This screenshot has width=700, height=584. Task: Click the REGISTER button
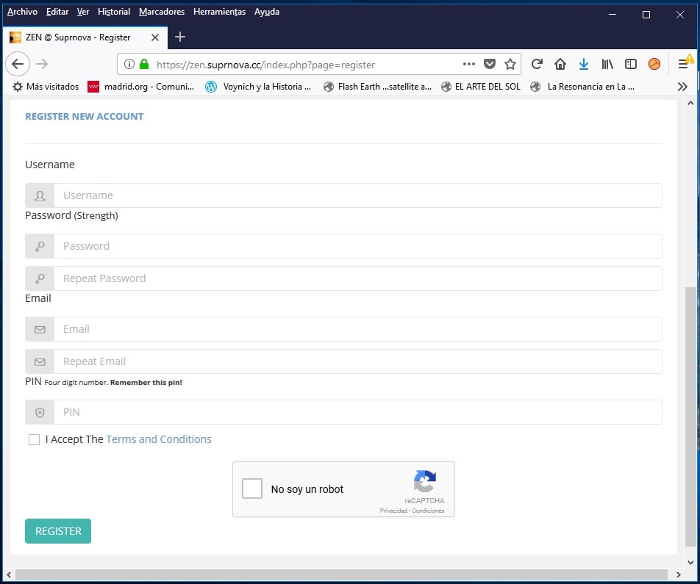[x=57, y=530]
